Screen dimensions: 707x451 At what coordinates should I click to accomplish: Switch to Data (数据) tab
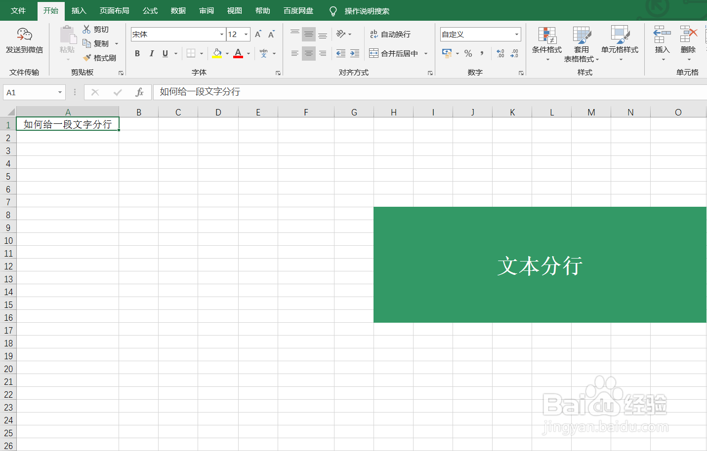click(x=178, y=10)
